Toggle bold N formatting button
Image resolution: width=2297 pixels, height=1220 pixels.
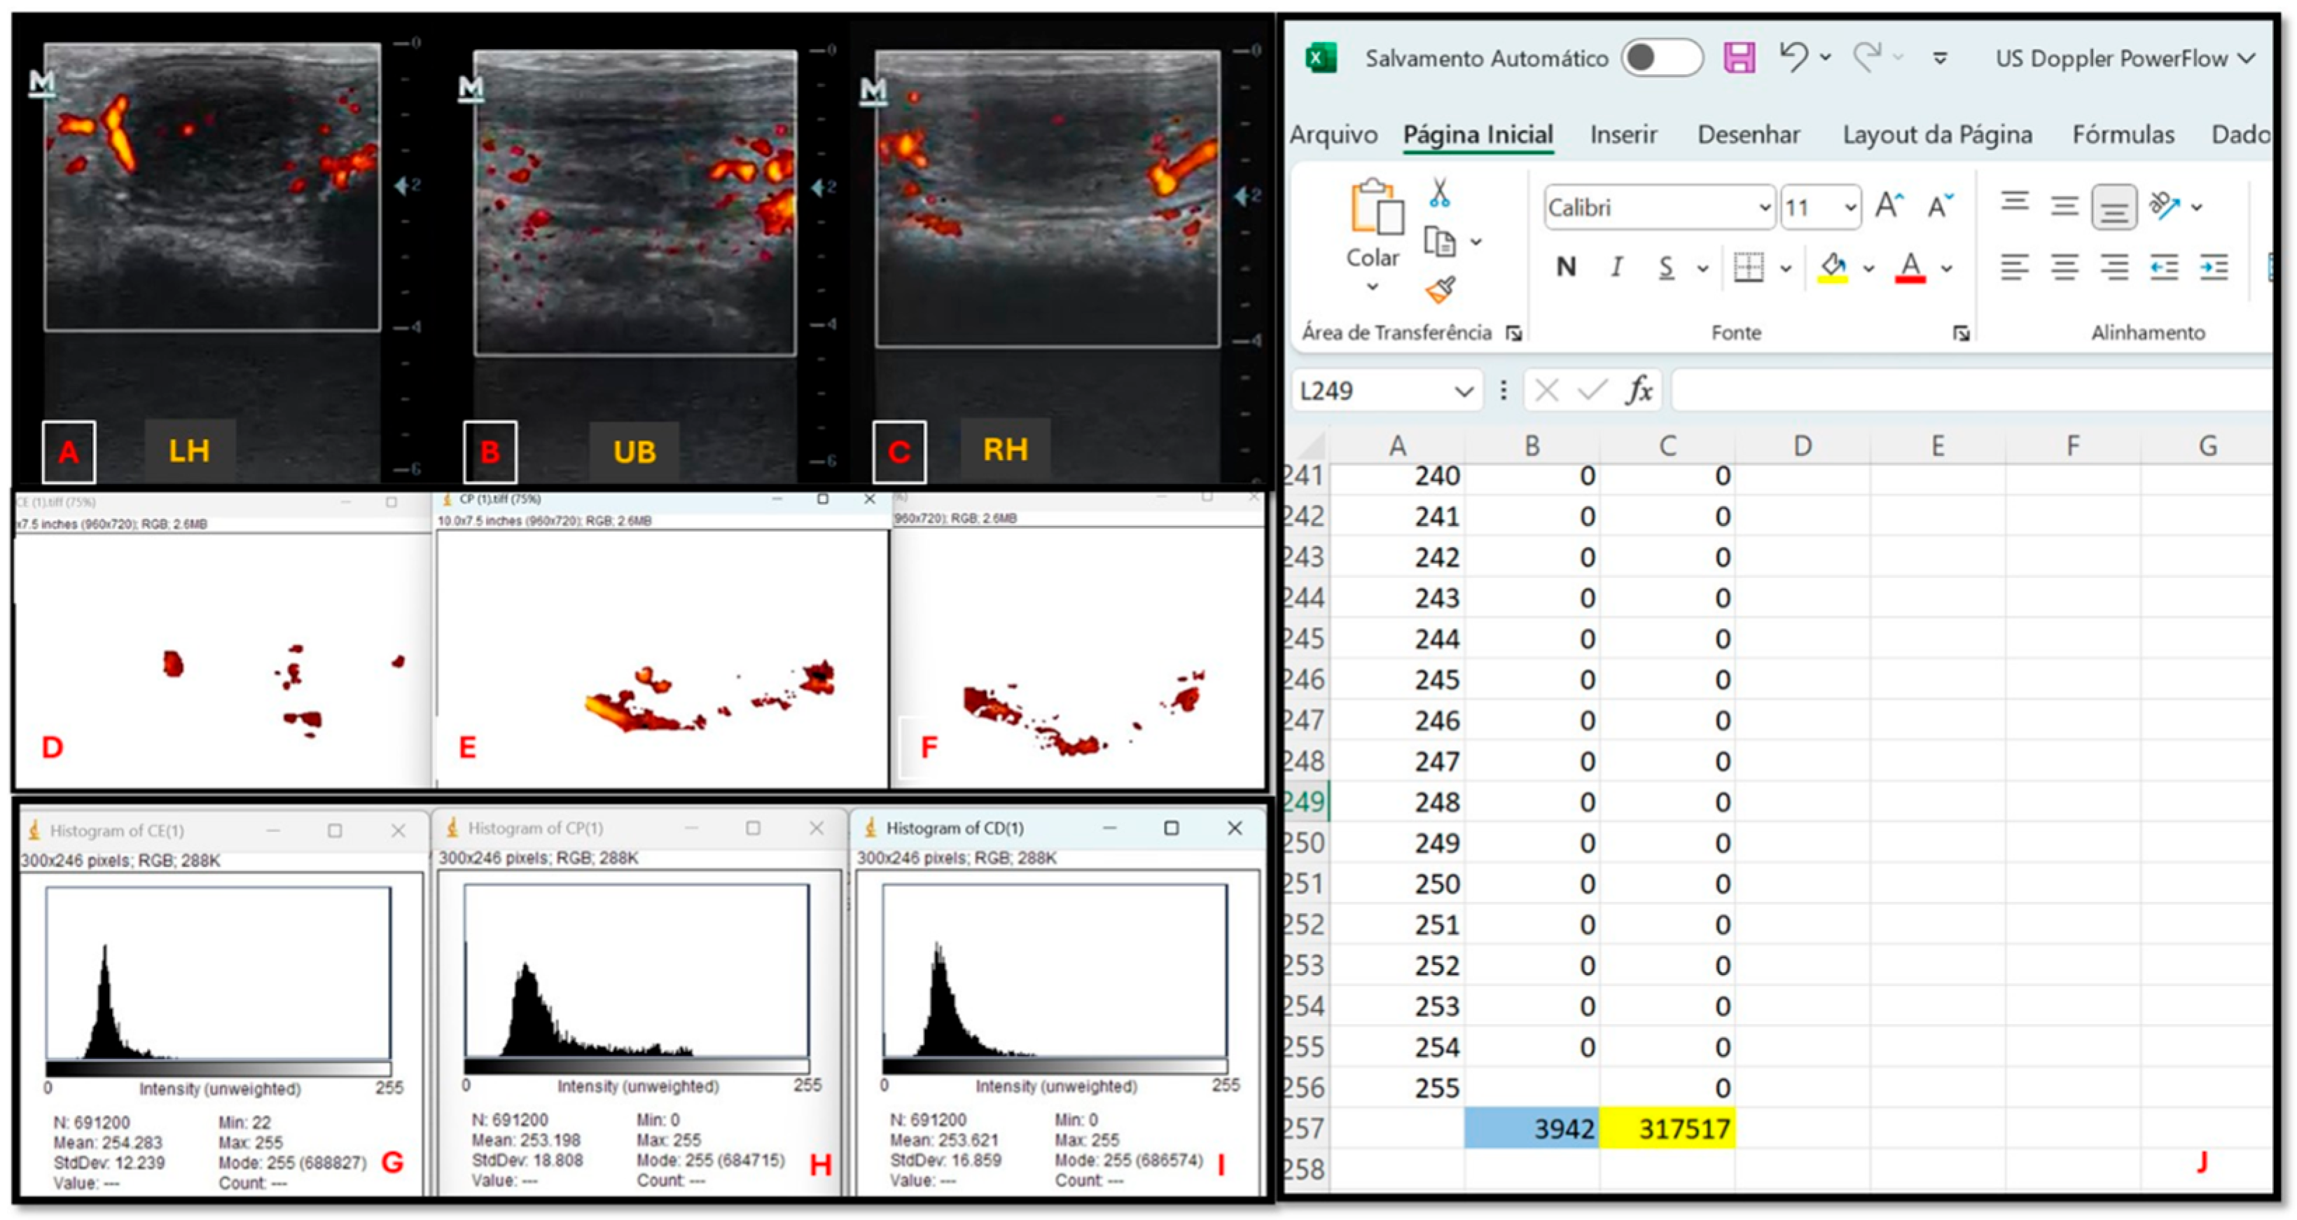[x=1566, y=267]
